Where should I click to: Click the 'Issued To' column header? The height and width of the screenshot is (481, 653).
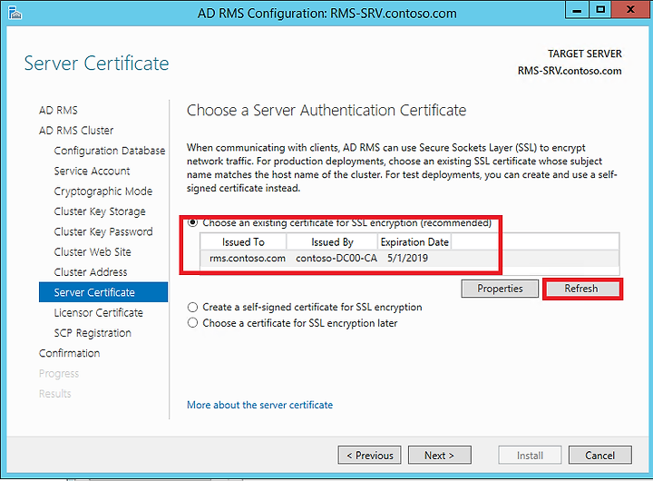coord(243,241)
